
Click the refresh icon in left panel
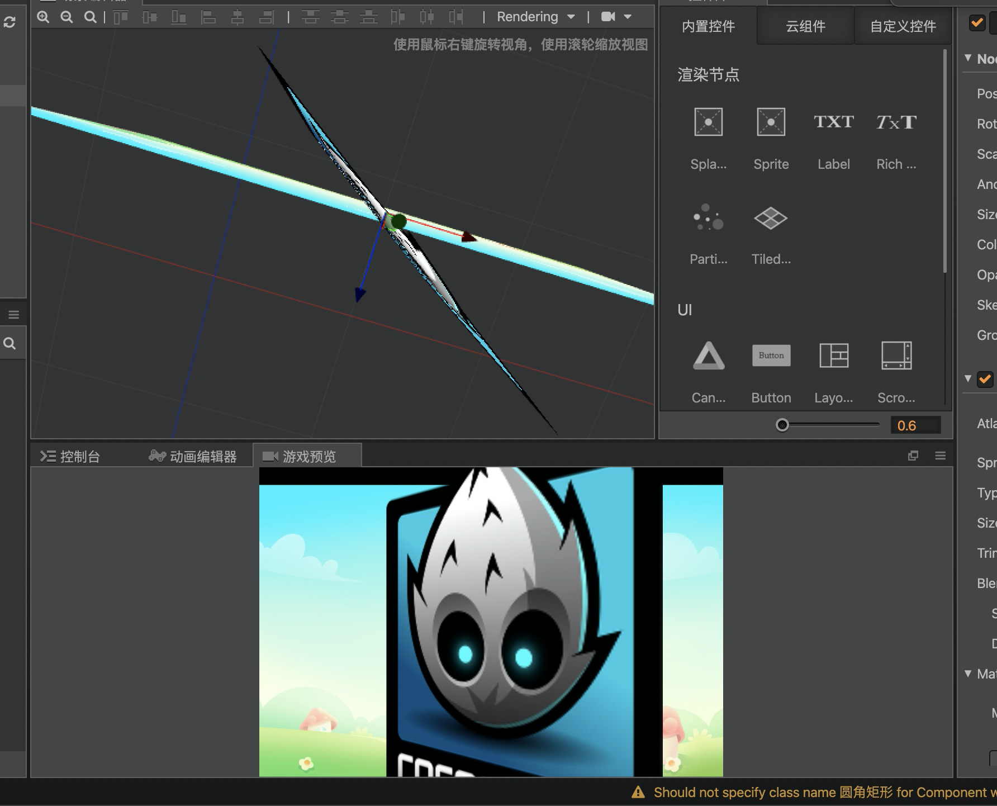click(10, 22)
